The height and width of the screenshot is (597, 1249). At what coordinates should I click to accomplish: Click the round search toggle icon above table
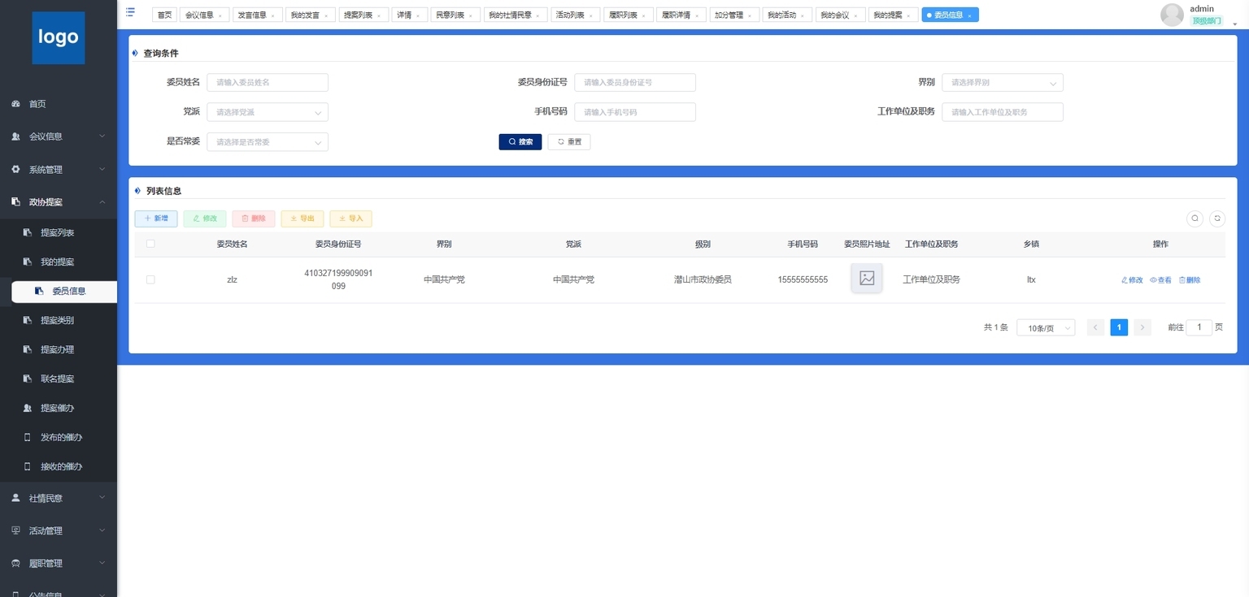coord(1195,218)
